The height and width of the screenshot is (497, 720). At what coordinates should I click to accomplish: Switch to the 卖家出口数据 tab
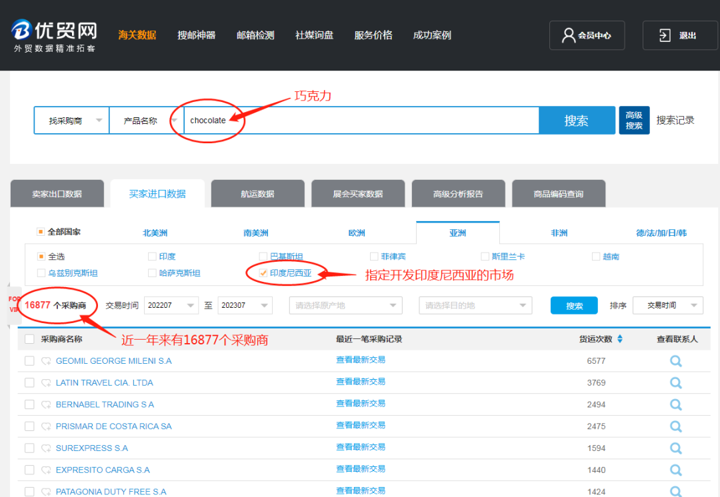pyautogui.click(x=57, y=194)
